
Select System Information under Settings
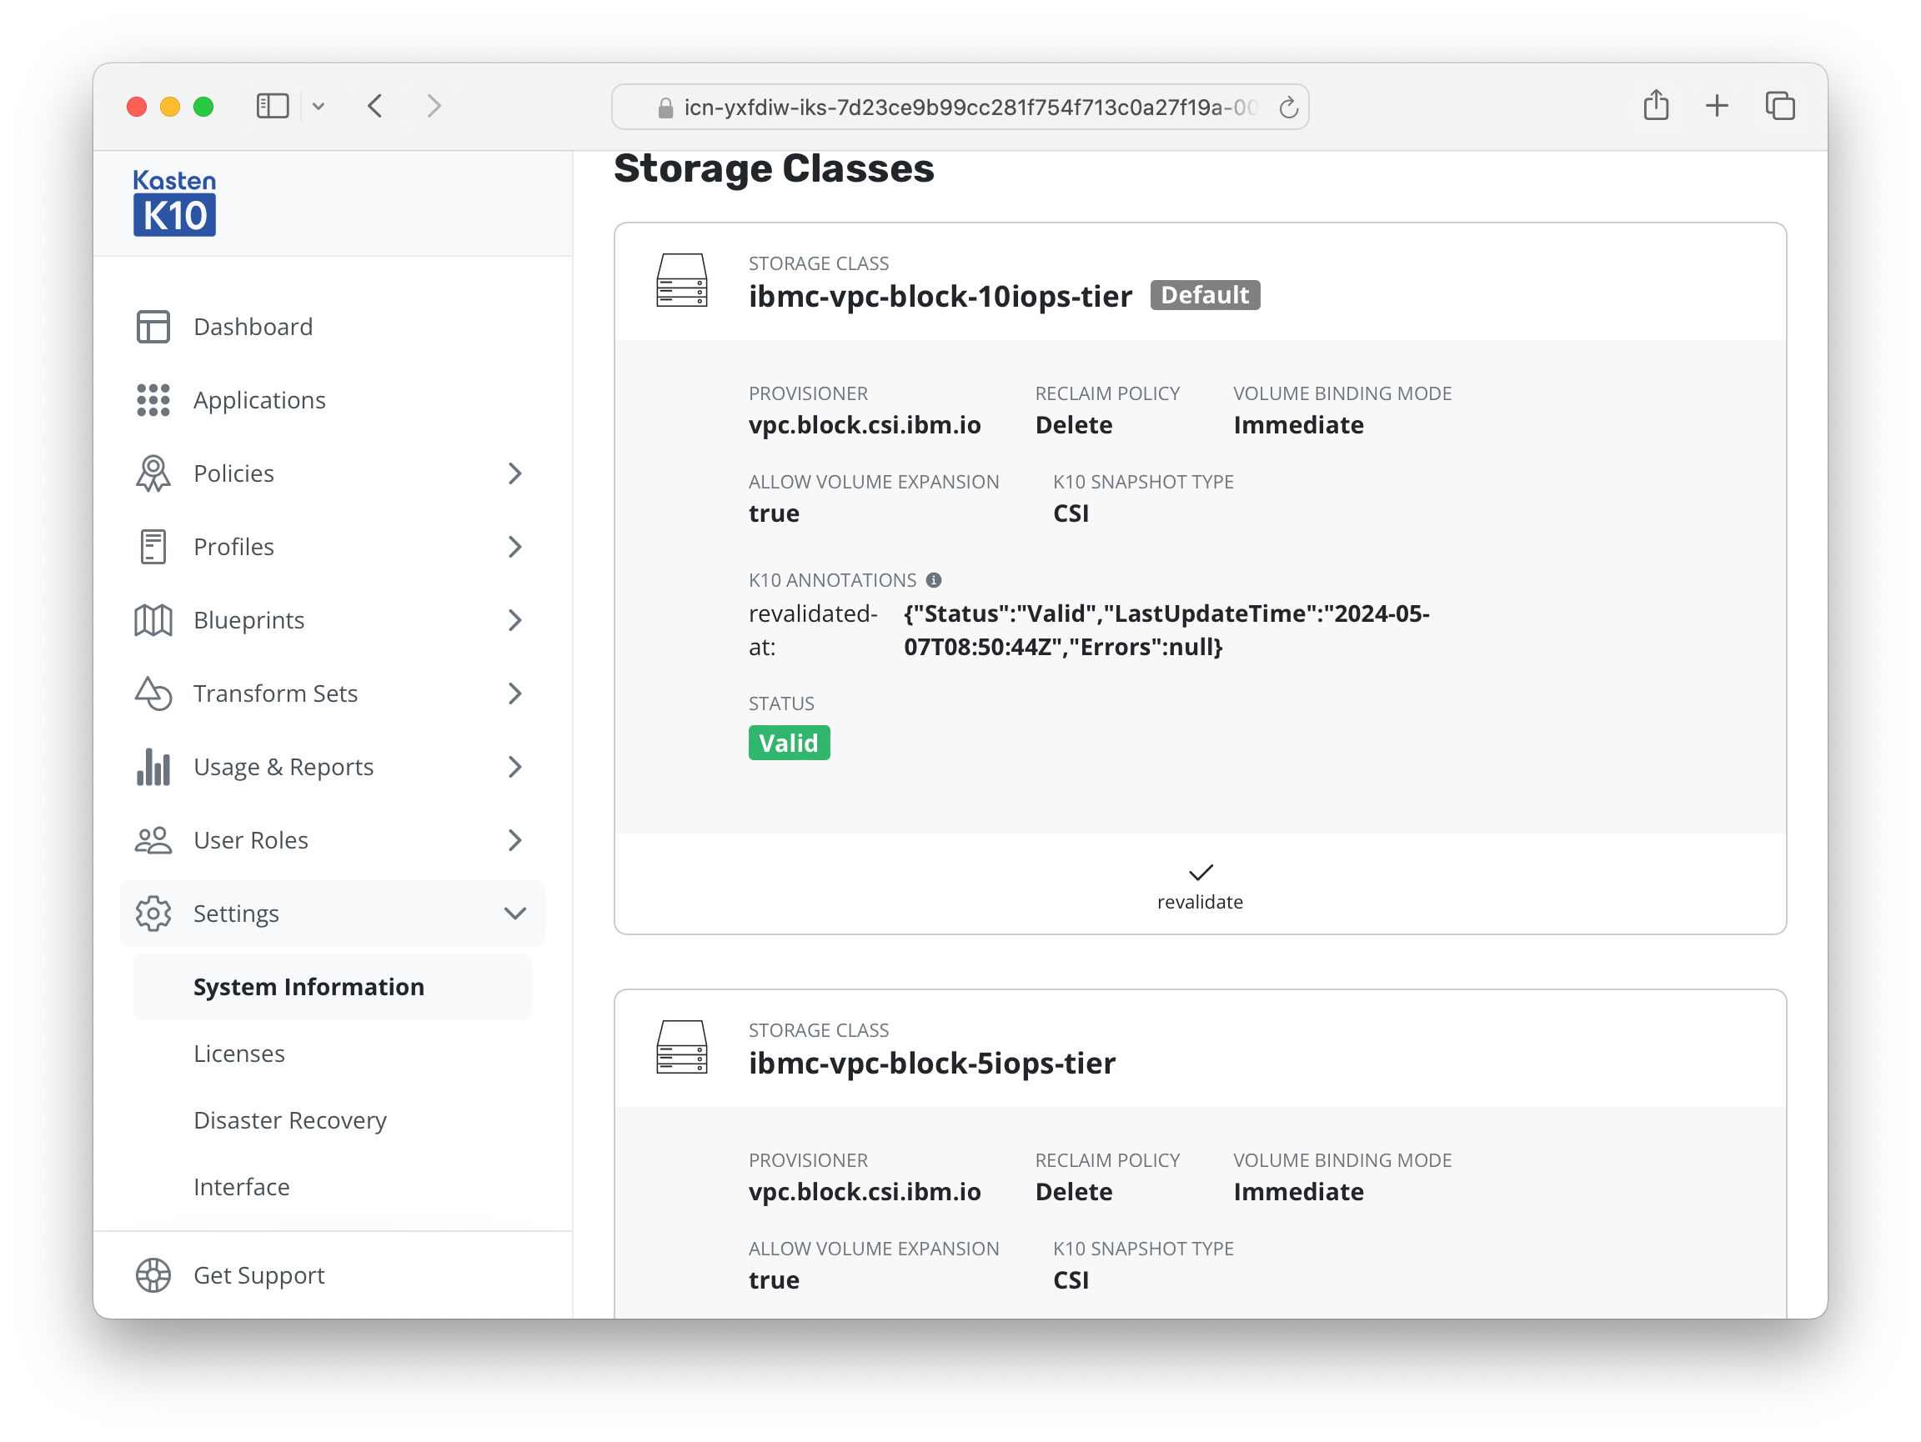[x=333, y=987]
